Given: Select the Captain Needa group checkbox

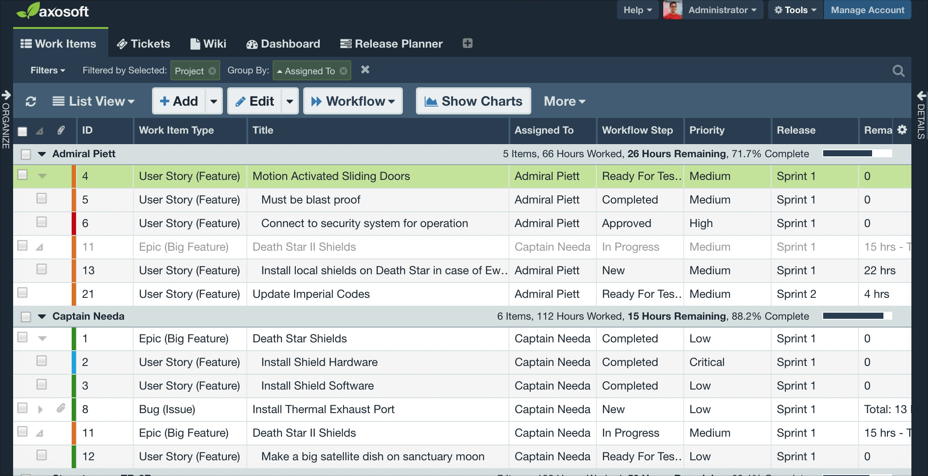Looking at the screenshot, I should (26, 317).
